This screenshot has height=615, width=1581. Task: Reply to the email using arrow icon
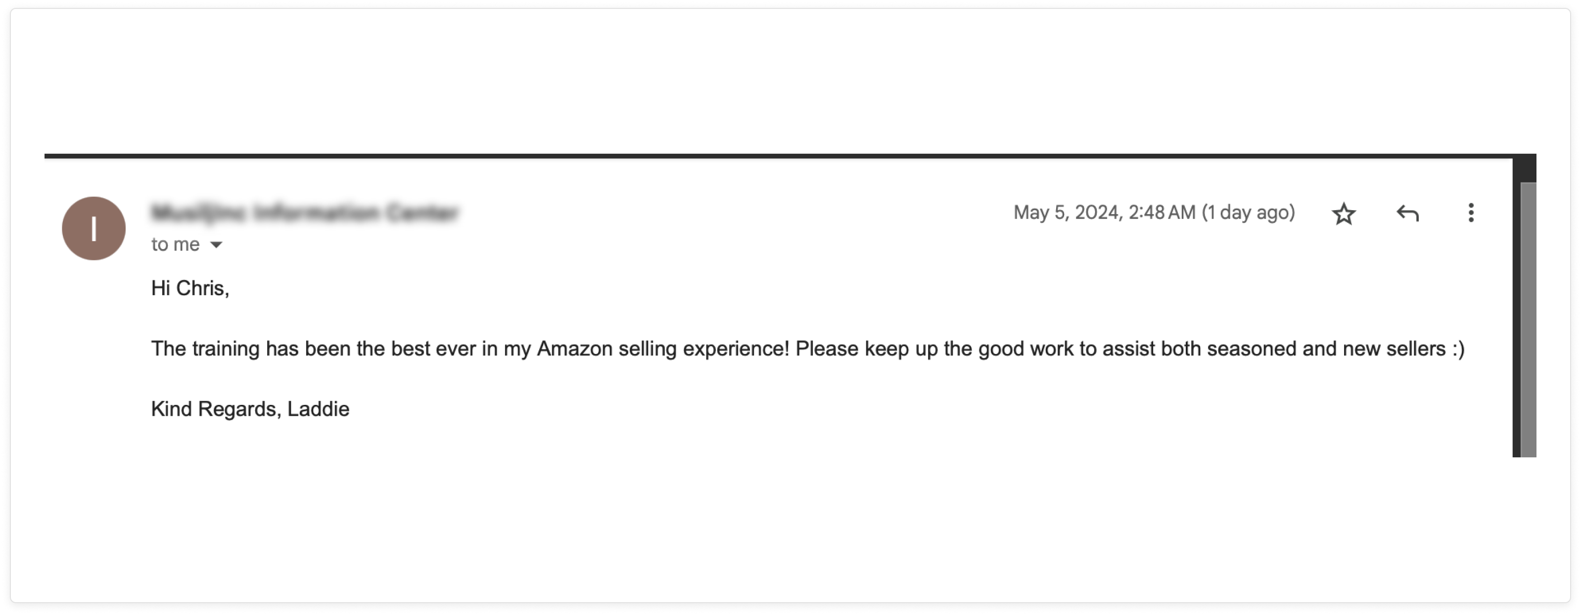point(1407,214)
